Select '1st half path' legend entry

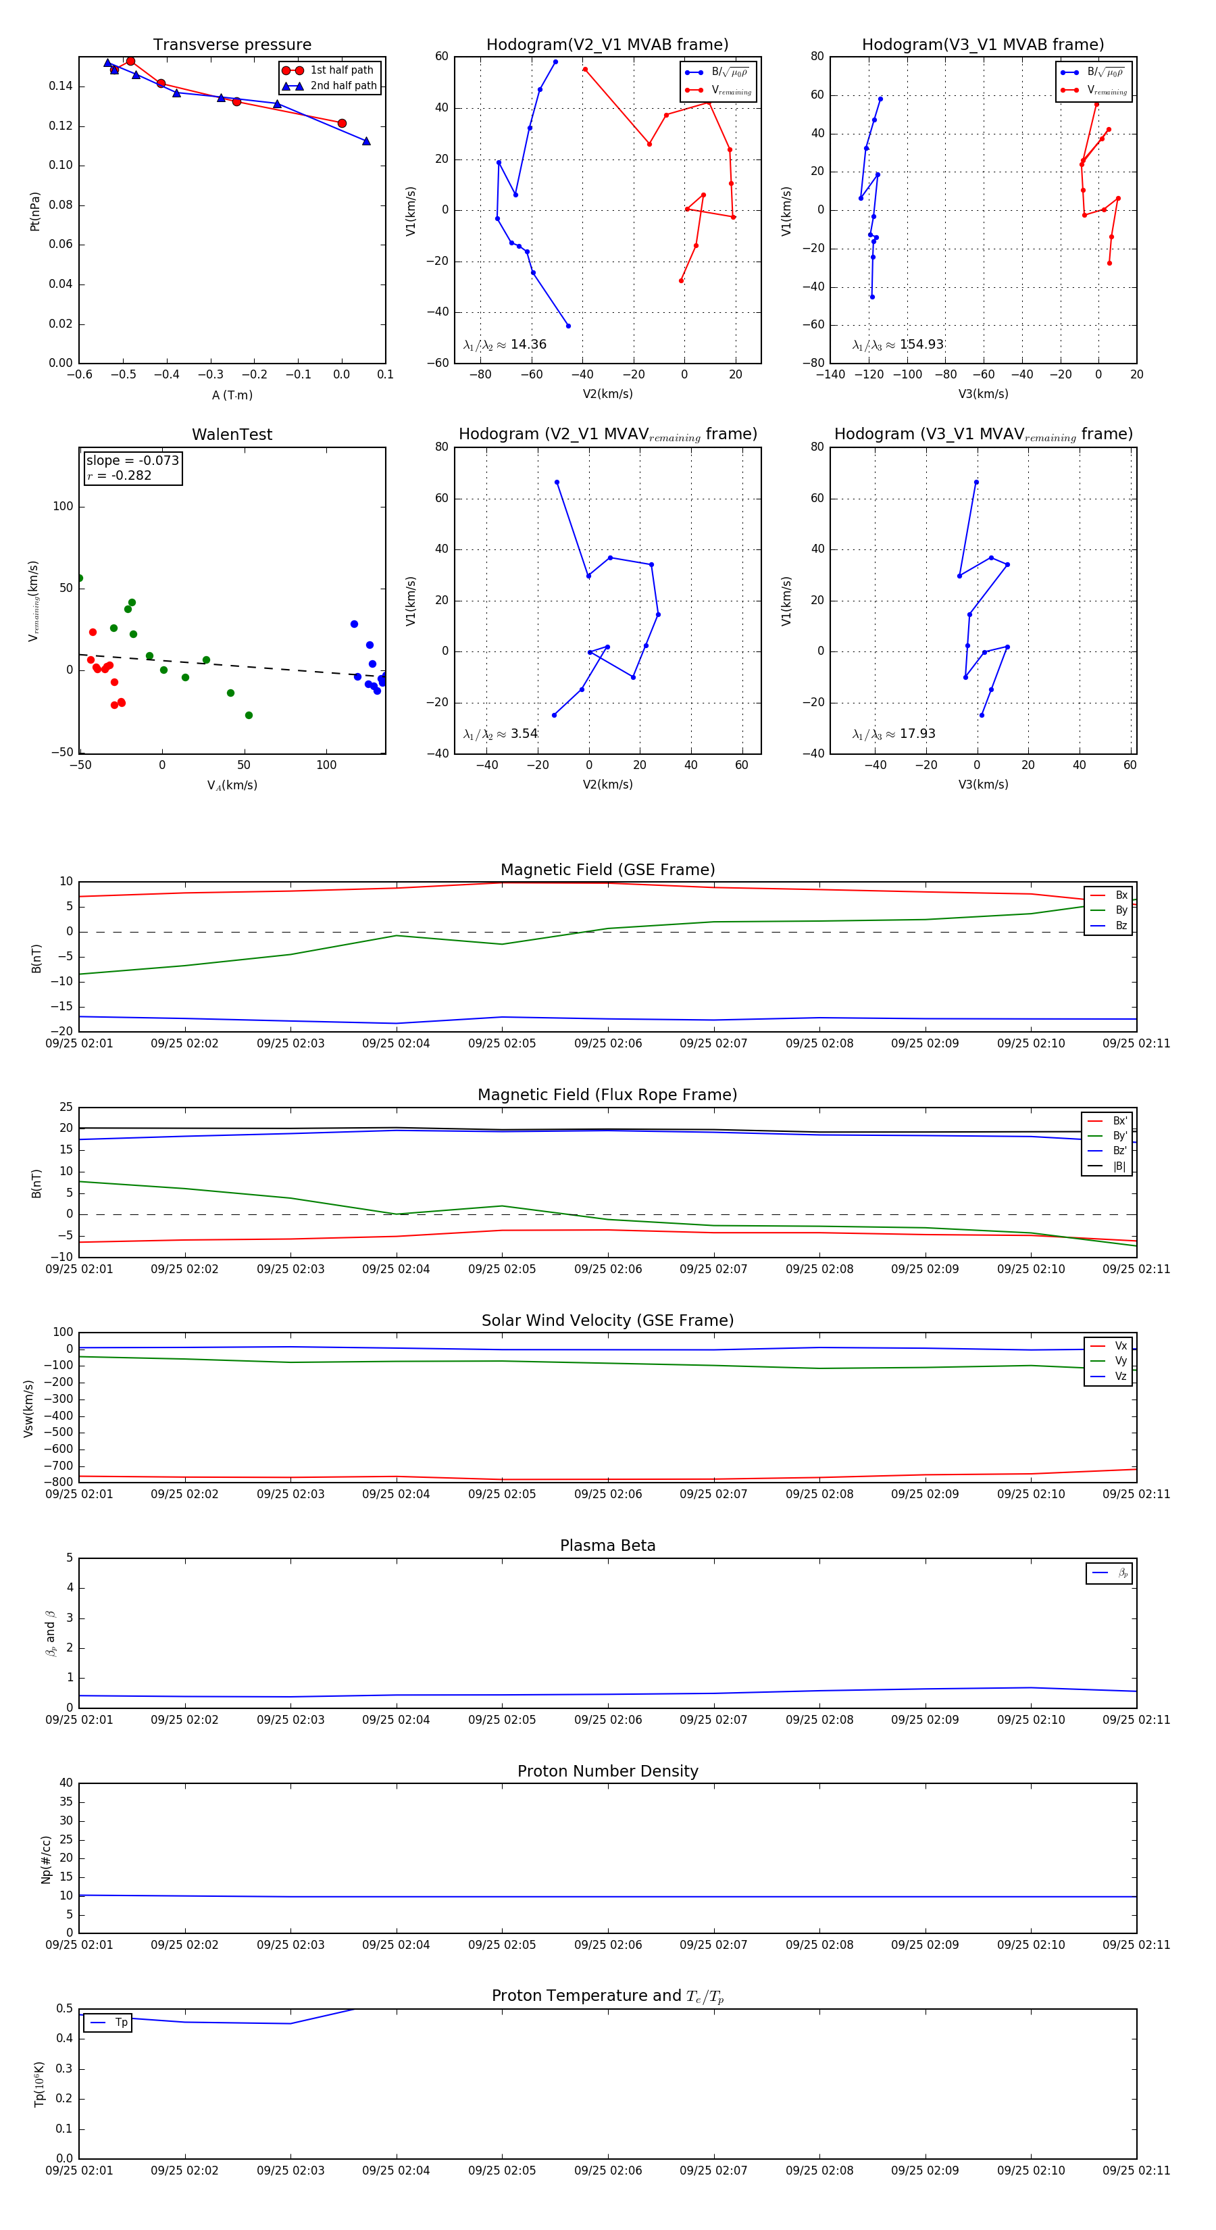(328, 70)
